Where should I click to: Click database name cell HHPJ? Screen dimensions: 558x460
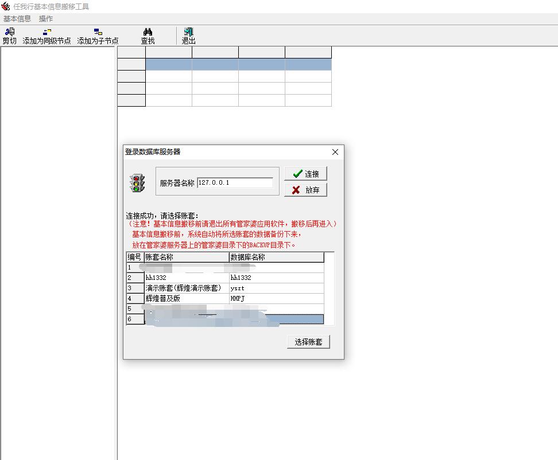coord(277,298)
